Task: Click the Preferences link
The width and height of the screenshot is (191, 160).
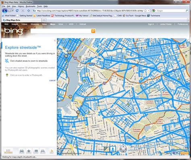Action: [x=183, y=24]
